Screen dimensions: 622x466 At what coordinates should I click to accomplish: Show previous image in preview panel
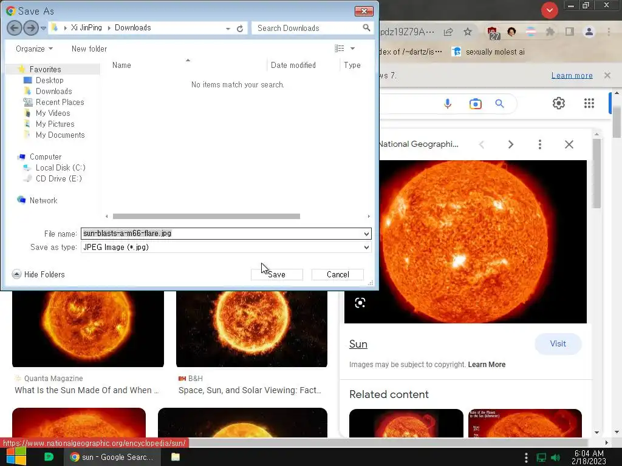(x=482, y=144)
